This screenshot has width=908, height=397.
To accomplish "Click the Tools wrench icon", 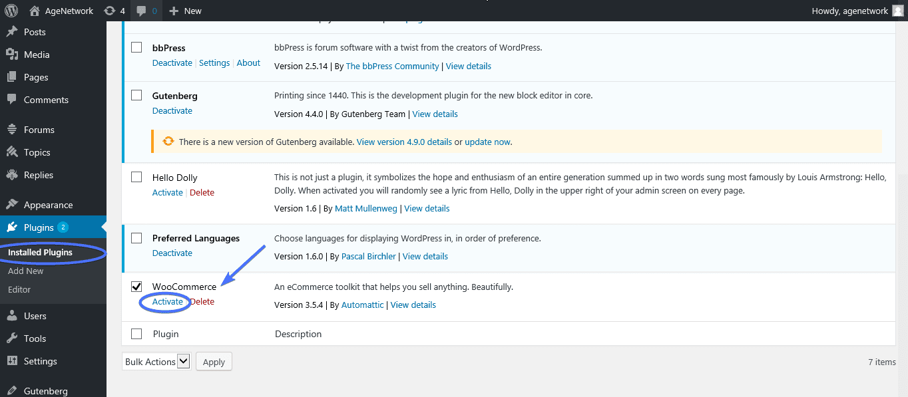I will point(12,338).
